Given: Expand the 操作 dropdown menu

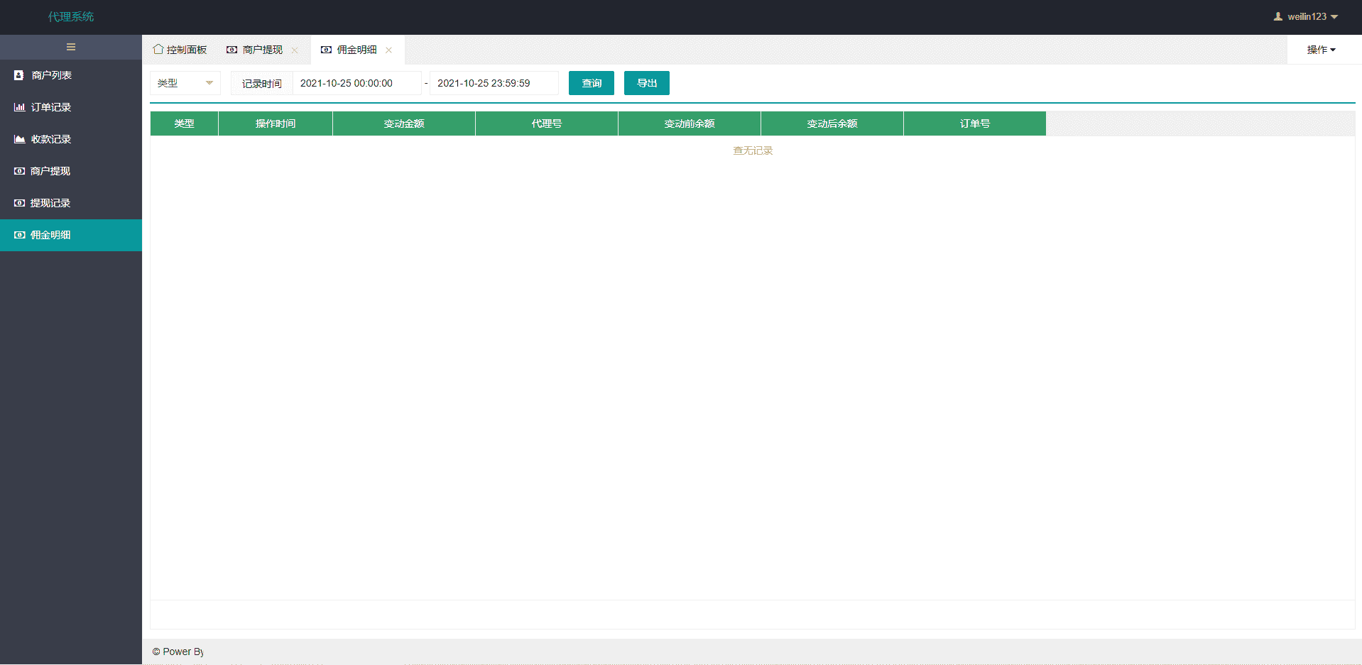Looking at the screenshot, I should (1321, 50).
